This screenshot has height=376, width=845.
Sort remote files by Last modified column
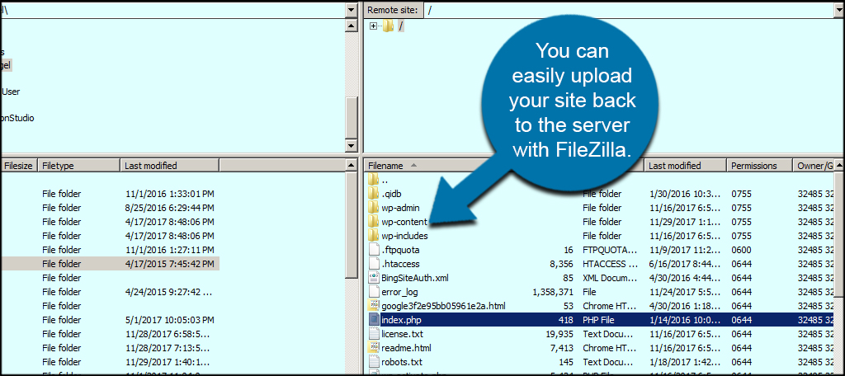tap(686, 166)
